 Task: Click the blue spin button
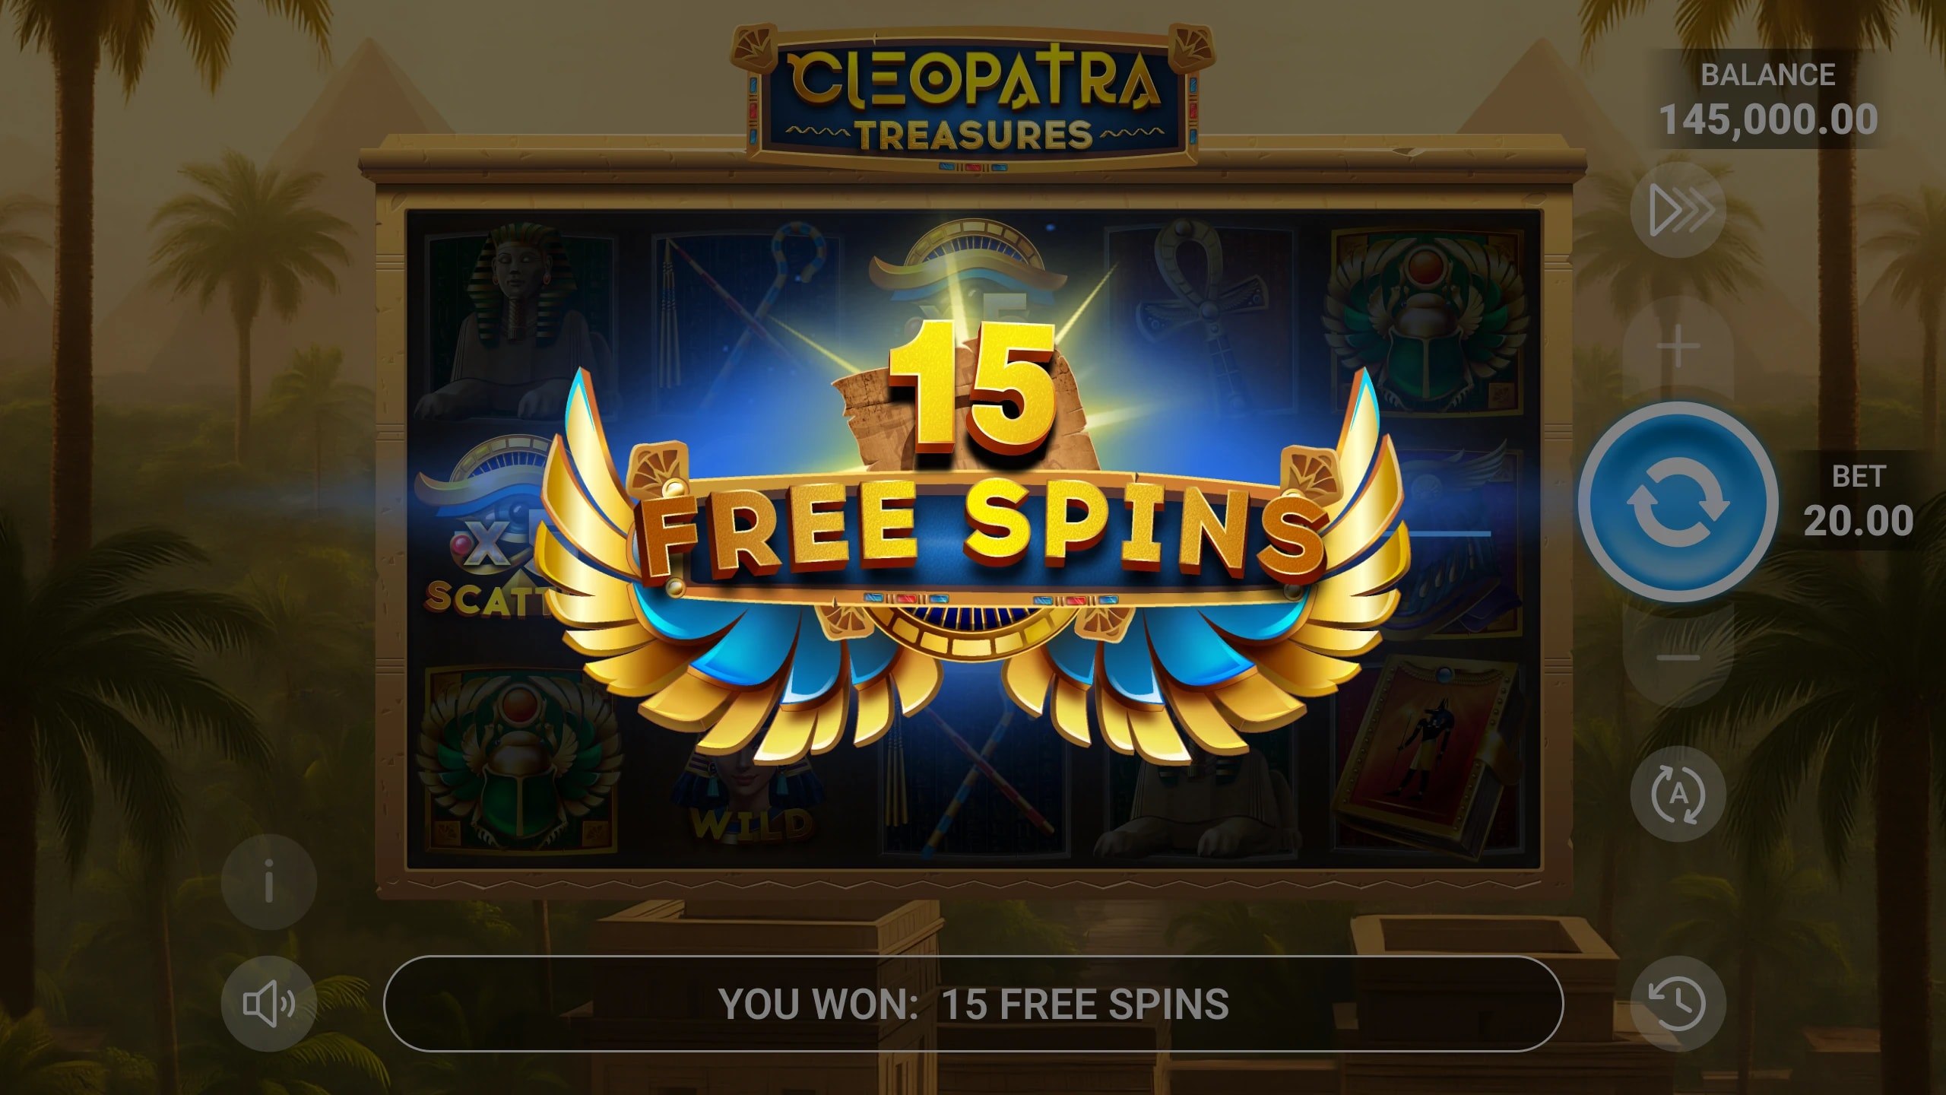click(x=1678, y=503)
